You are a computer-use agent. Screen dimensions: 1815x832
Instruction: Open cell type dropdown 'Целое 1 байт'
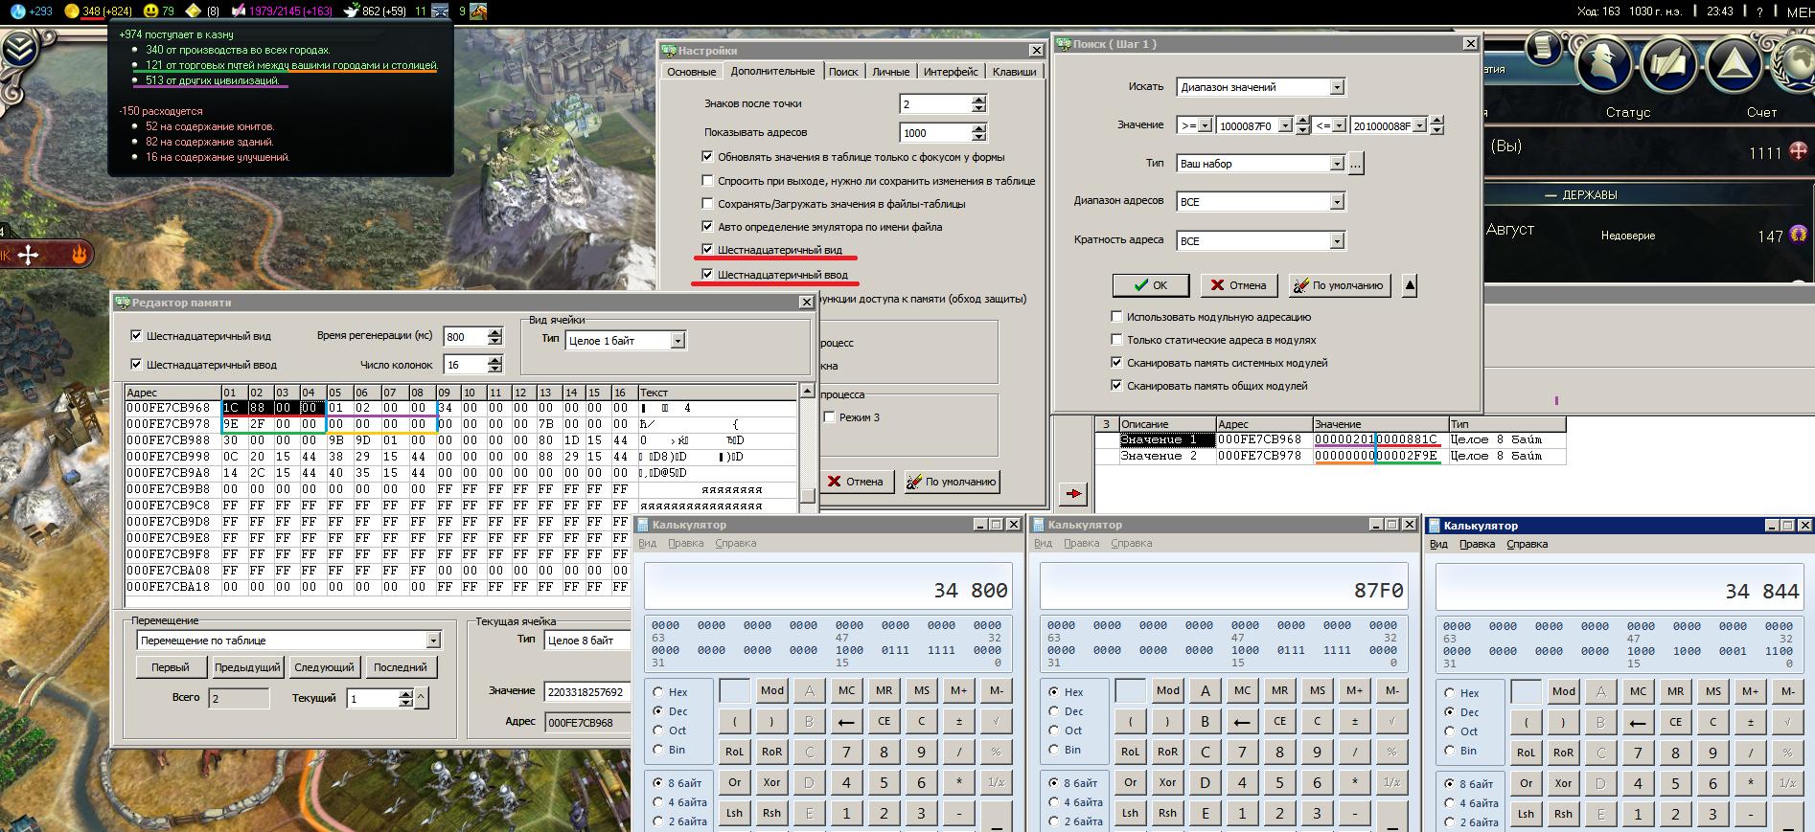pos(678,341)
